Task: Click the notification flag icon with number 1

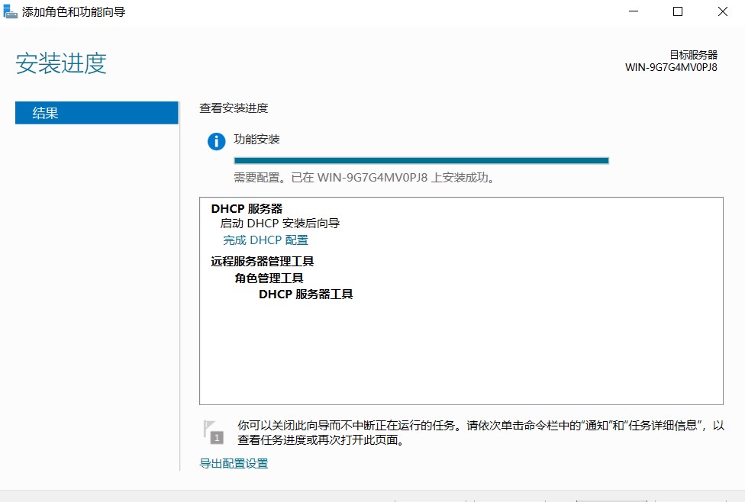Action: click(x=213, y=432)
